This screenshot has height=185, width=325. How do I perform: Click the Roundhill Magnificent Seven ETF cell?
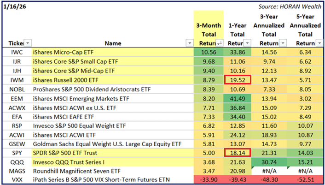pos(112,171)
